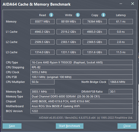Click the Latency column header
The height and width of the screenshot is (132, 139).
121,15
